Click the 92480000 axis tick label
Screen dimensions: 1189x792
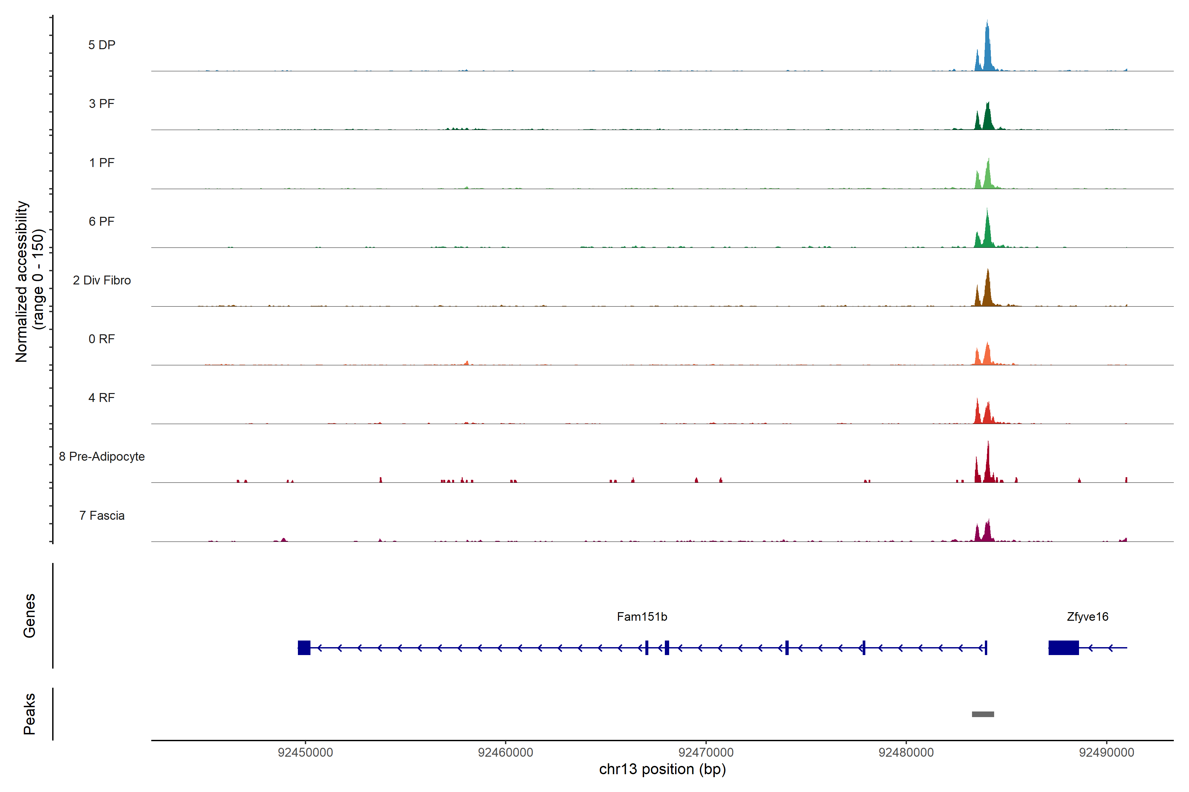pos(906,752)
